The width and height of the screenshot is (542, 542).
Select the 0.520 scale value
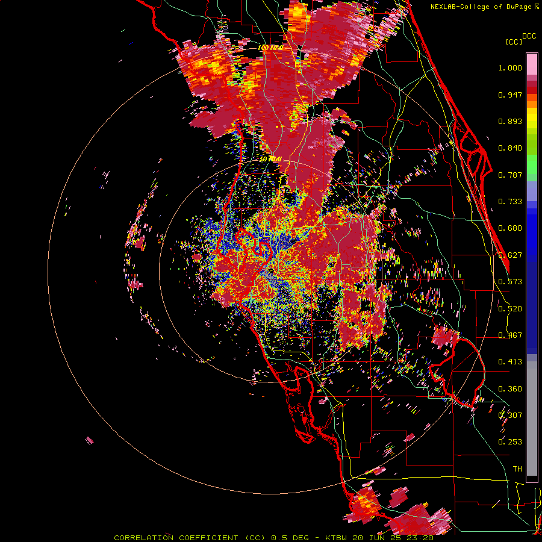click(510, 309)
